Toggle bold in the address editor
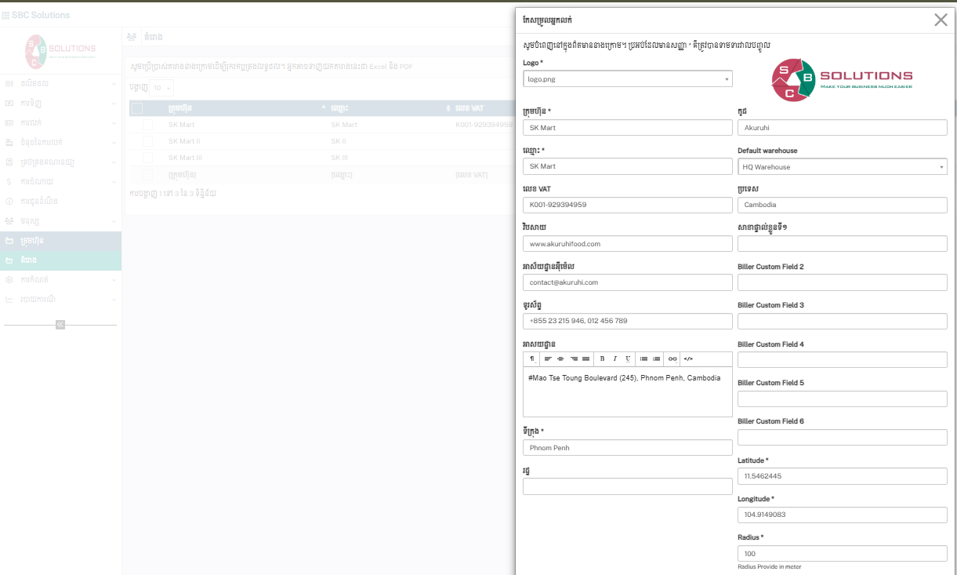Image resolution: width=957 pixels, height=575 pixels. (x=602, y=358)
